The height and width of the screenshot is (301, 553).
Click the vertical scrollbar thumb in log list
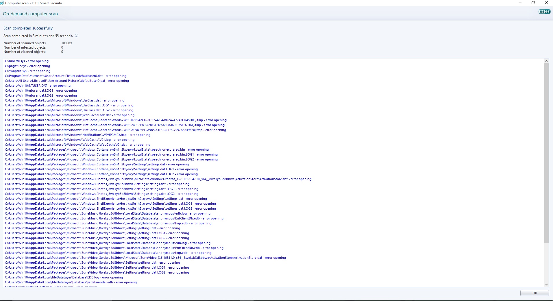coord(546,153)
